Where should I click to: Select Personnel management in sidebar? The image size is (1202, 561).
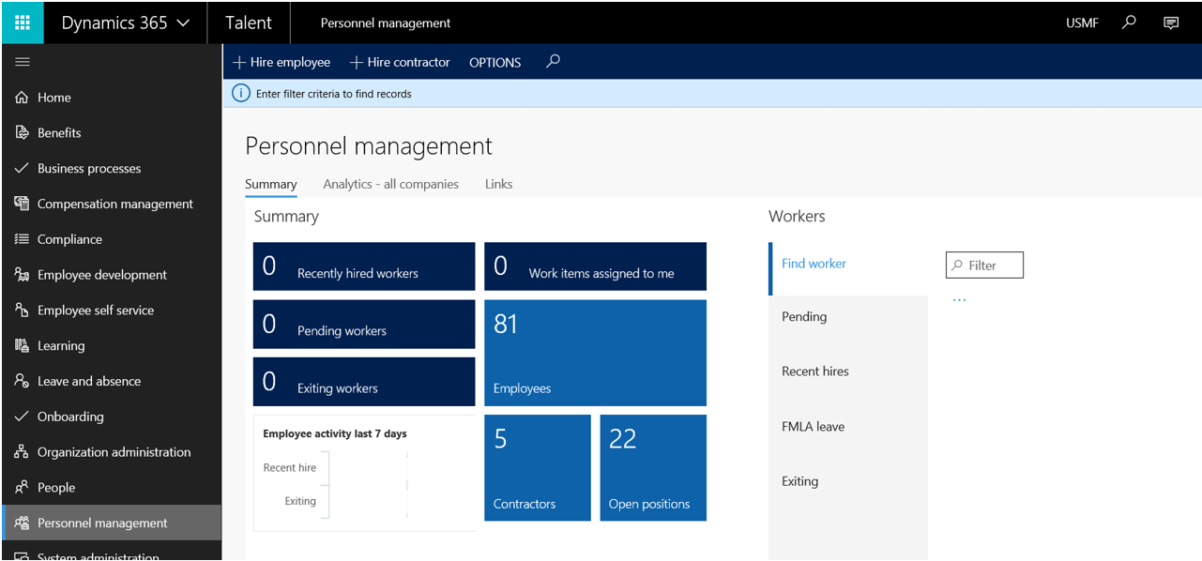(x=112, y=523)
